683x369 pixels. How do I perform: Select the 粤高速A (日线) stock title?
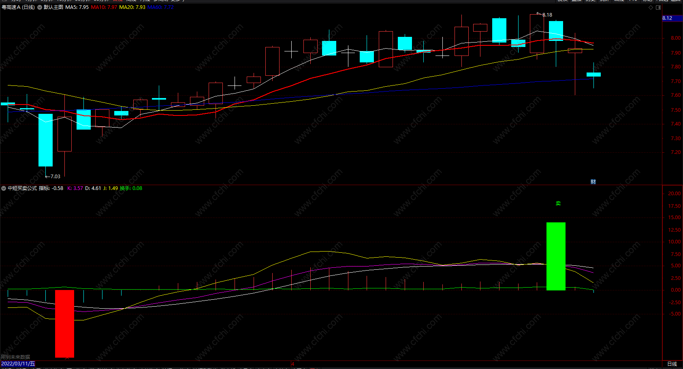tap(18, 7)
